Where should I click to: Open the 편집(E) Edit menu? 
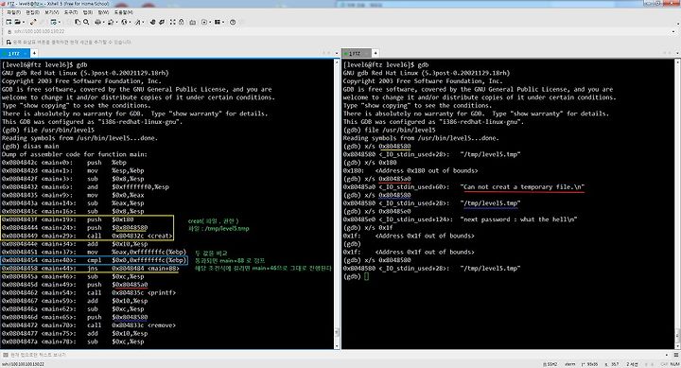[32, 12]
